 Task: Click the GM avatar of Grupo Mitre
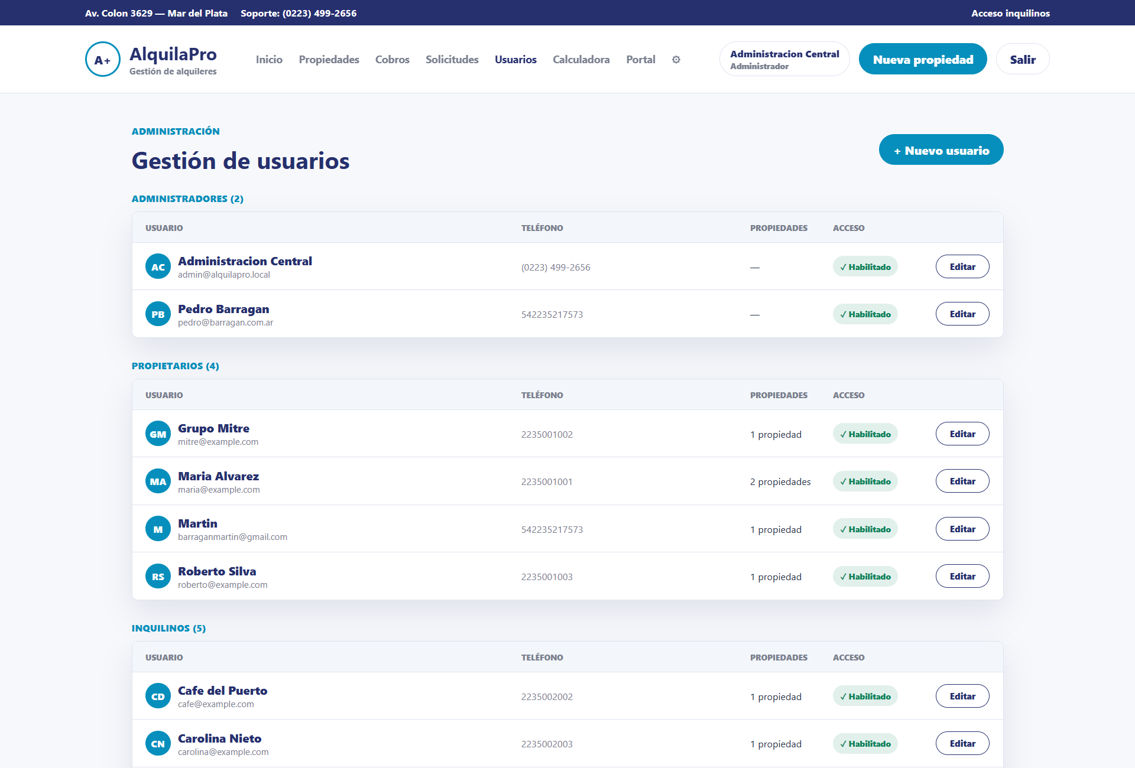[x=158, y=434]
